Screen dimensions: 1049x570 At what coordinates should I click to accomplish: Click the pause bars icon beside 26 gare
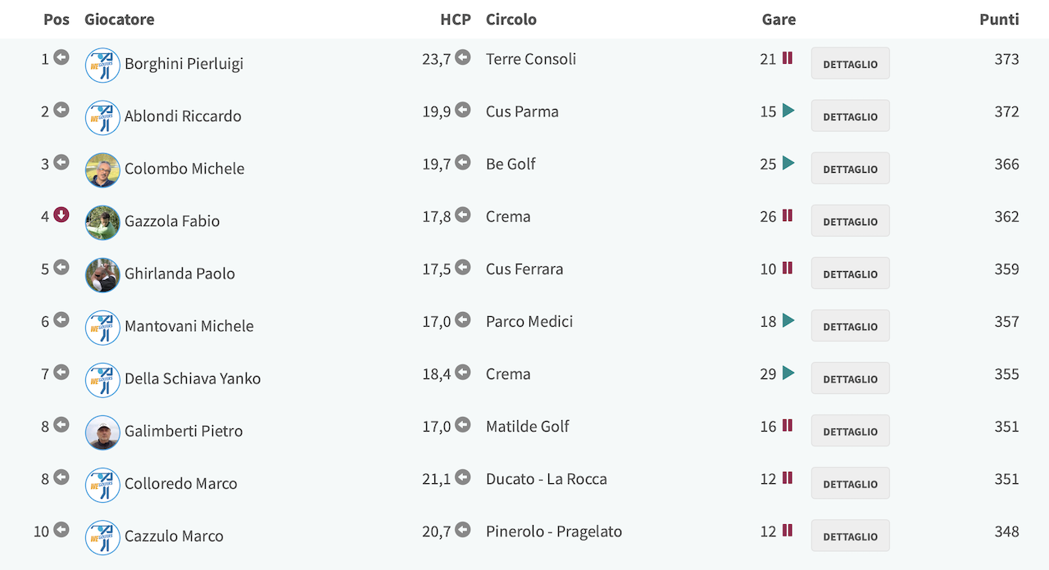[x=788, y=215]
